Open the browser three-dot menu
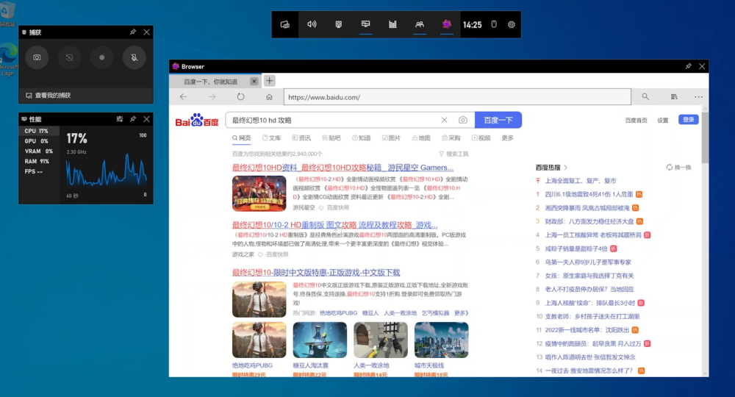Viewport: 735px width, 397px height. (x=698, y=96)
